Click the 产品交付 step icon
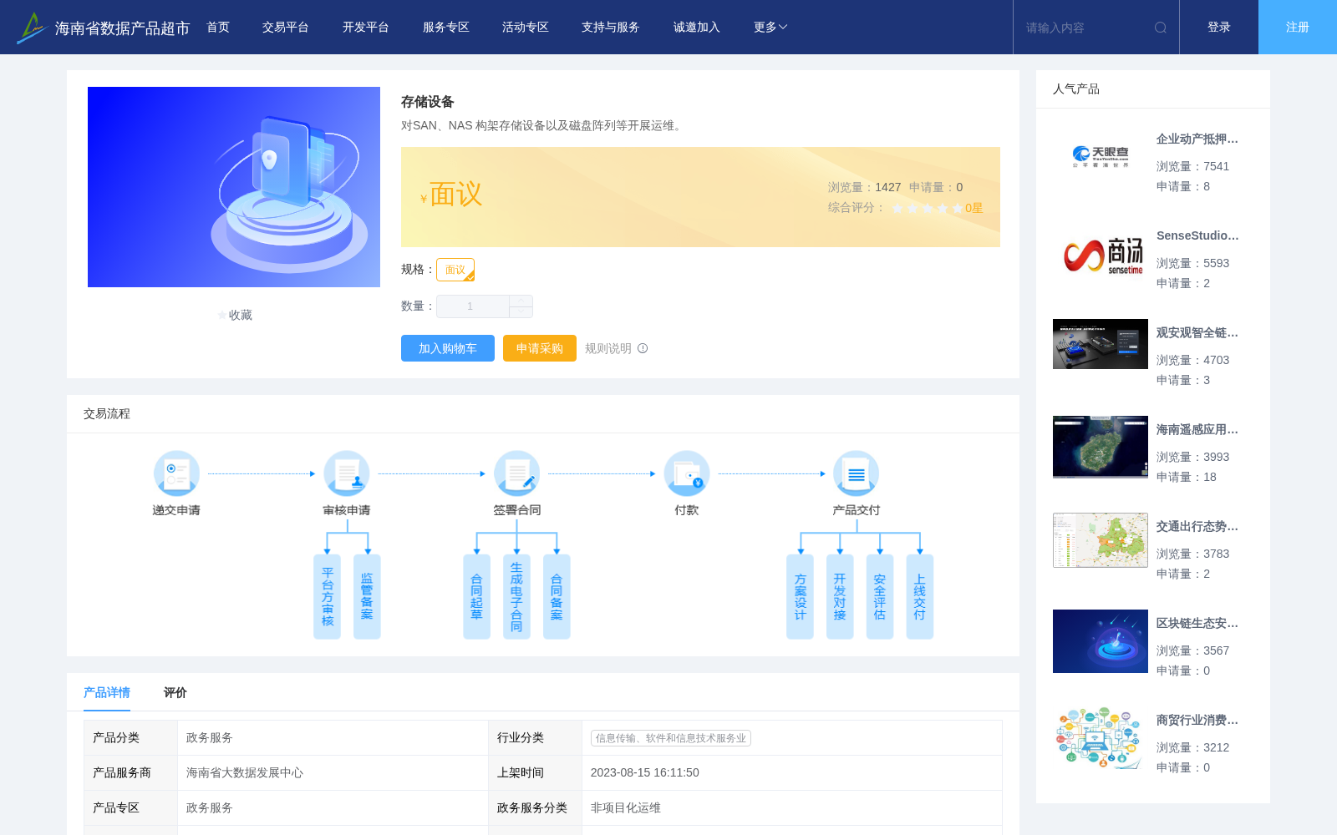1337x835 pixels. click(x=857, y=473)
